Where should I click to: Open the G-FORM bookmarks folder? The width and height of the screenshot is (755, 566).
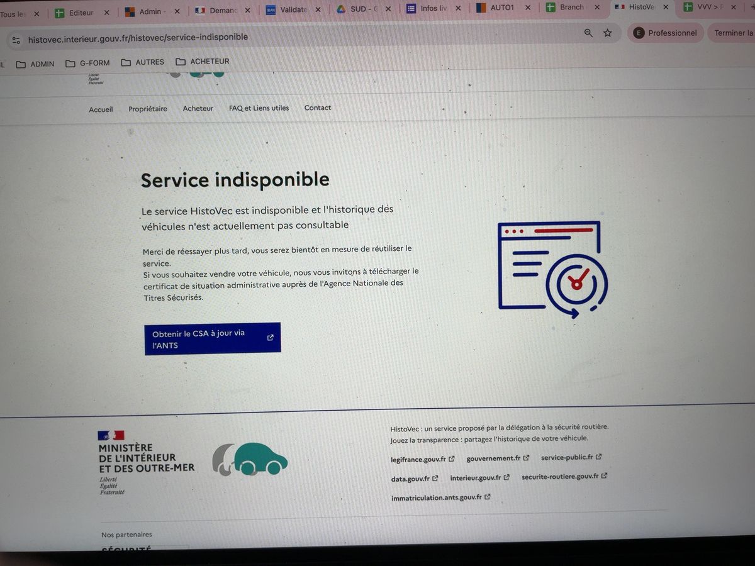[87, 63]
